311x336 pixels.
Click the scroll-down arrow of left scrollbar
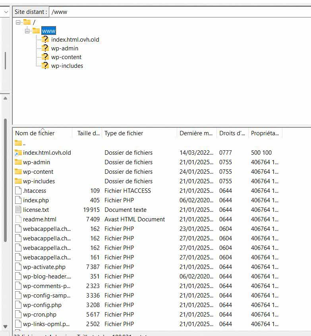(x=6, y=326)
